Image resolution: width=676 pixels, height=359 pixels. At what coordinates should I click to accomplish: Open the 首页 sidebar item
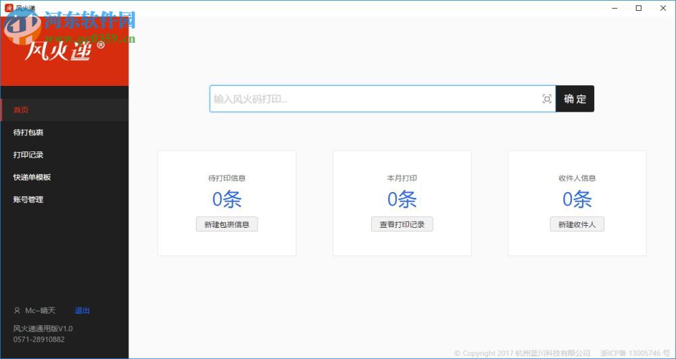point(64,110)
